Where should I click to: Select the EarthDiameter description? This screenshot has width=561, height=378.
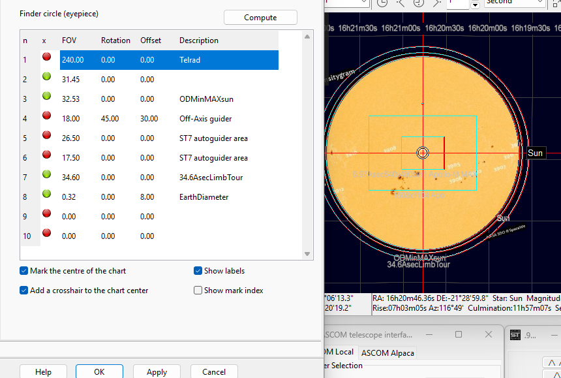204,197
